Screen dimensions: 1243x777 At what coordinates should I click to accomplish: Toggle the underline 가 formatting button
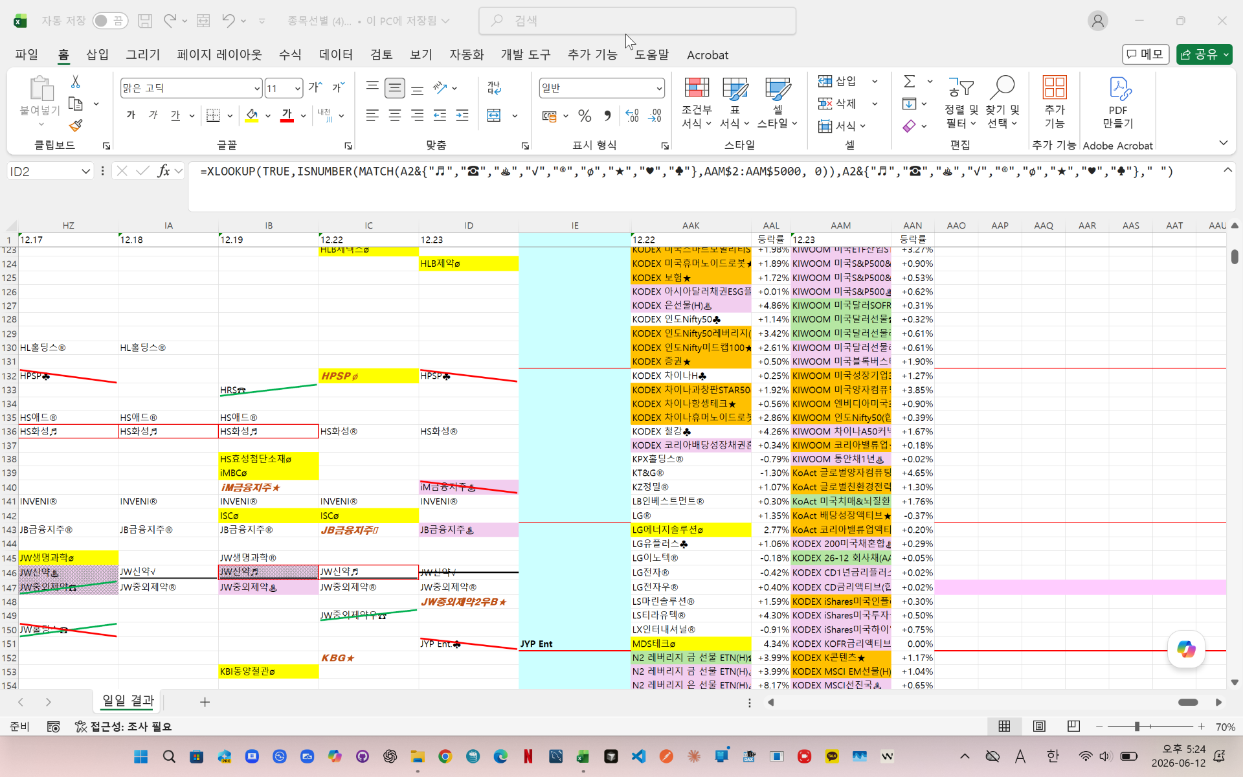pos(175,115)
